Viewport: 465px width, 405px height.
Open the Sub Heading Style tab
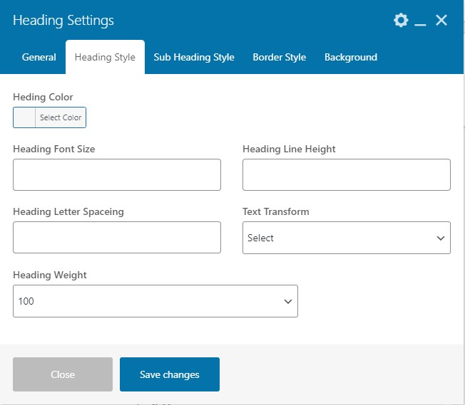click(194, 57)
